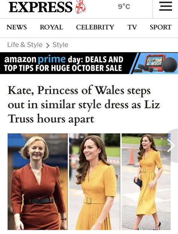The image size is (178, 234).
Task: Click the Fire tablet image in banner
Action: [x=154, y=61]
